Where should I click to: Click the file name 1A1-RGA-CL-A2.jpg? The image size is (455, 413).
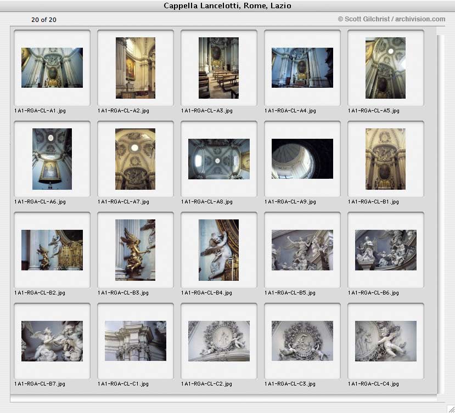pos(123,111)
